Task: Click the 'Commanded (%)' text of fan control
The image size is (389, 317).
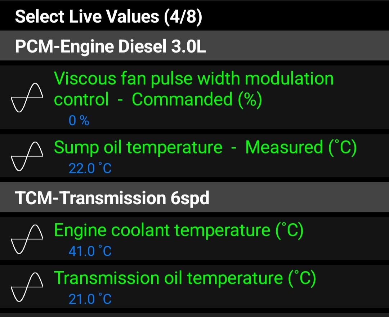Action: pyautogui.click(x=197, y=100)
